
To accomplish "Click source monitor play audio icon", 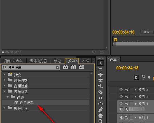I will click(x=94, y=52).
